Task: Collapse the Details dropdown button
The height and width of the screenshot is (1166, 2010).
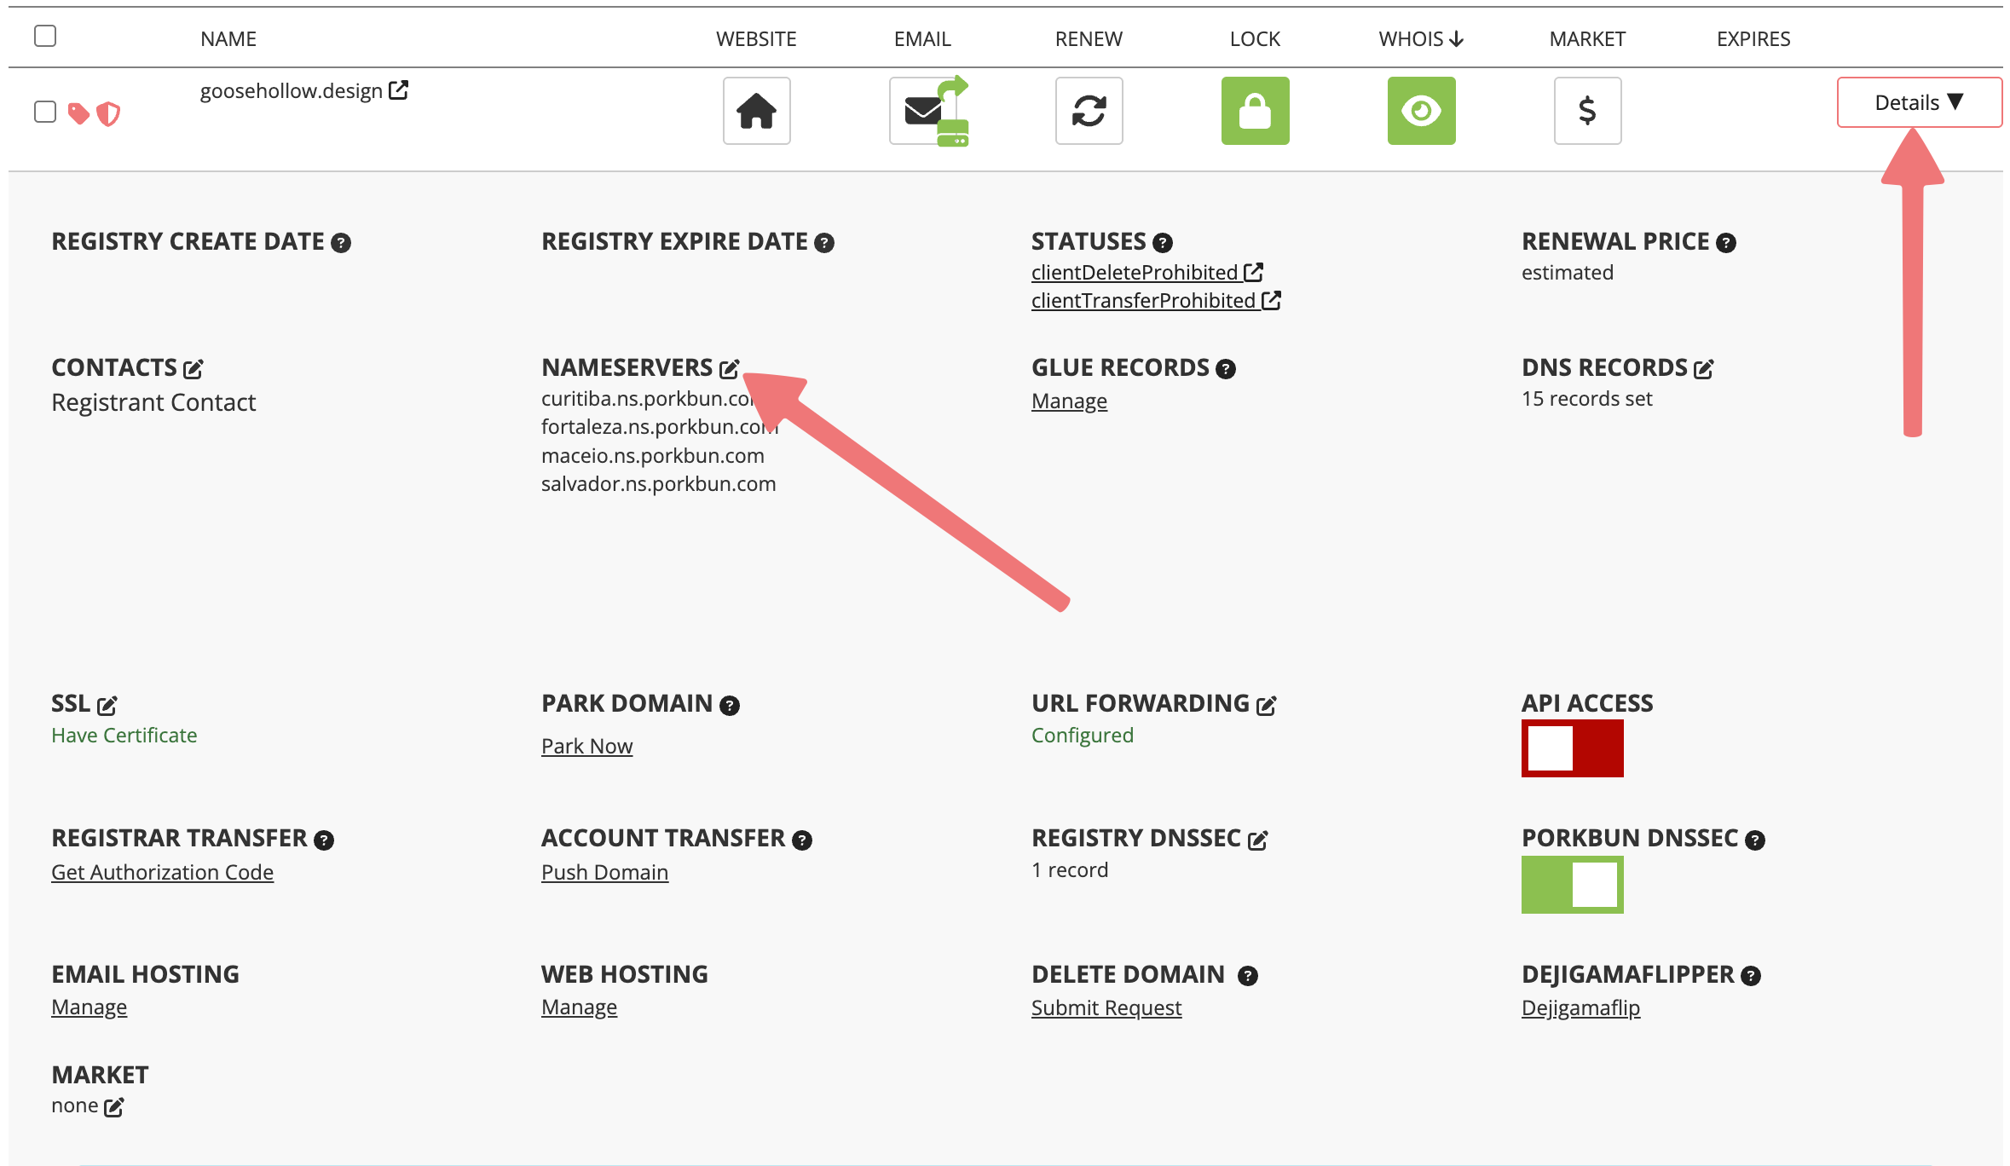Action: pyautogui.click(x=1919, y=102)
